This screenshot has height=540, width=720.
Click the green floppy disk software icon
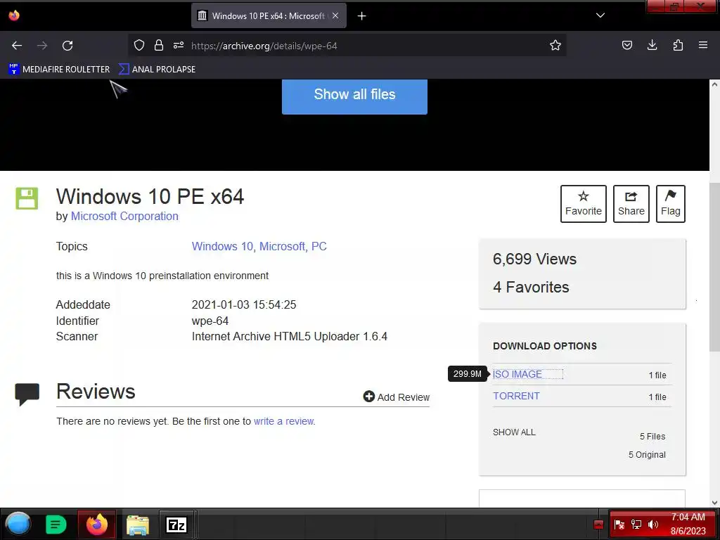coord(27,198)
